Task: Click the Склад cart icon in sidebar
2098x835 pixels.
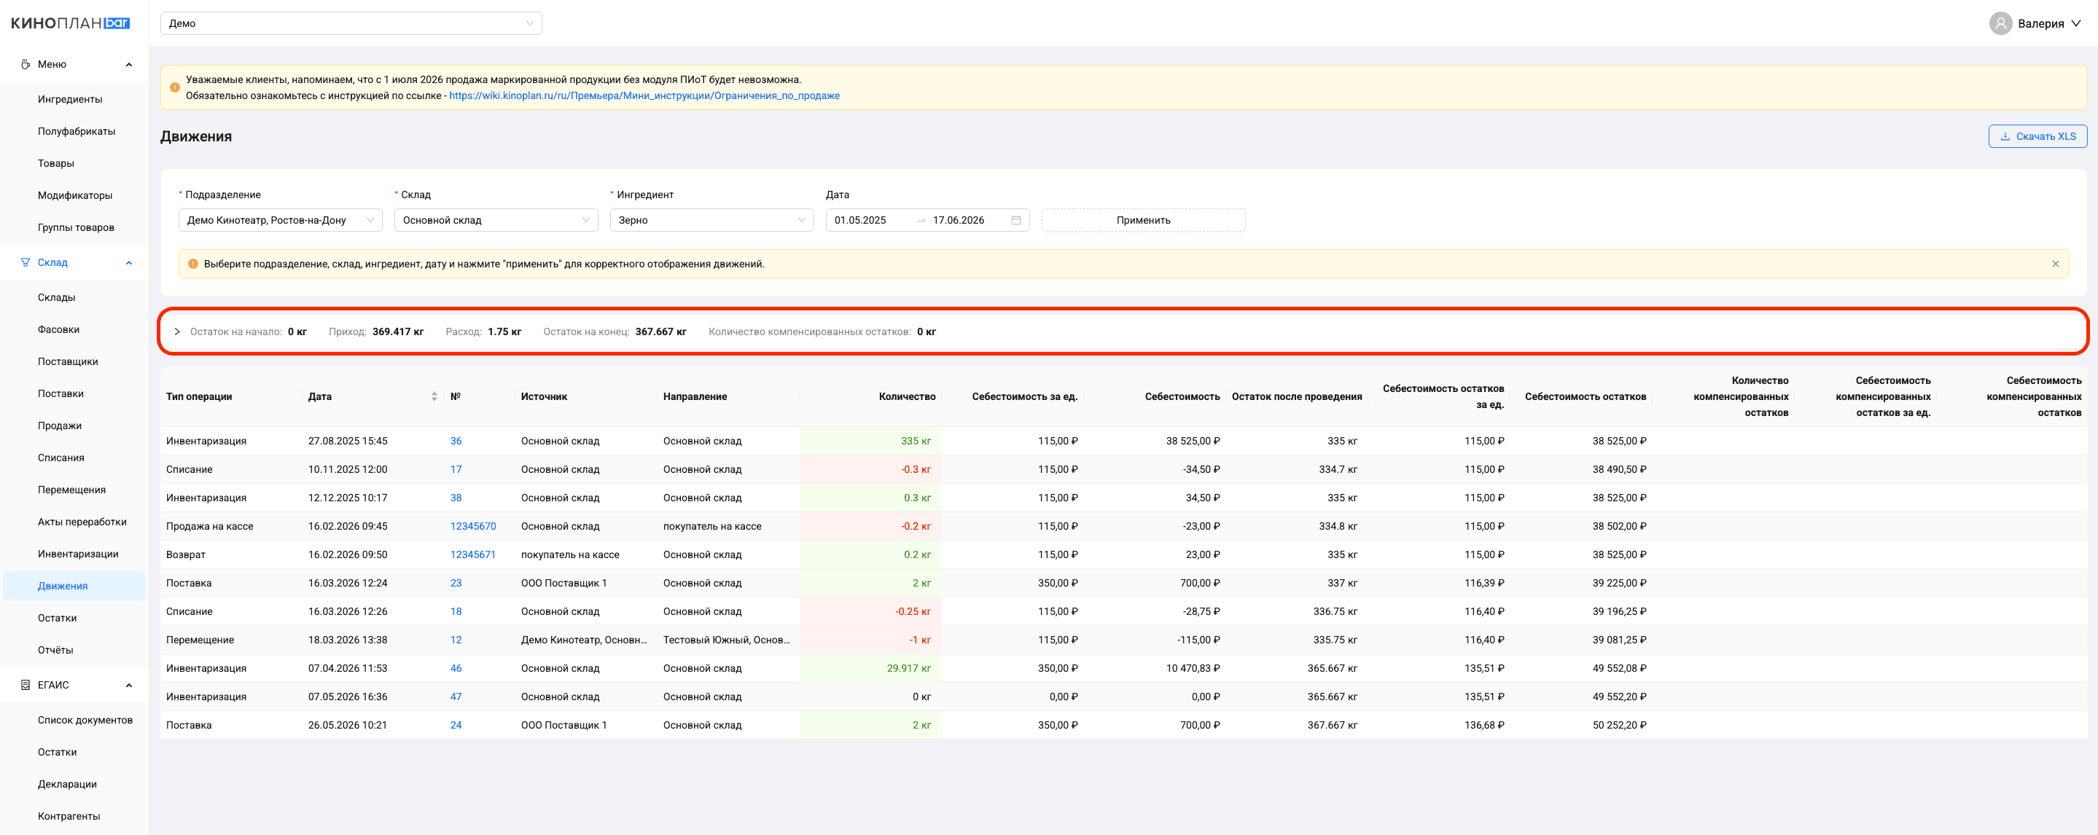Action: 26,262
